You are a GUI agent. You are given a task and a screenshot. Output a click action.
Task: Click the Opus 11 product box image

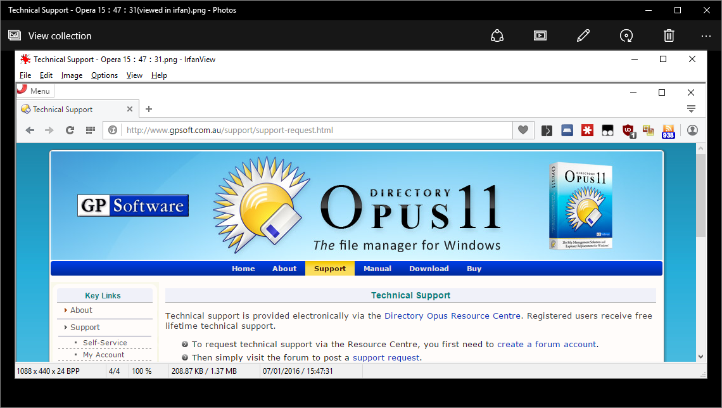point(581,206)
